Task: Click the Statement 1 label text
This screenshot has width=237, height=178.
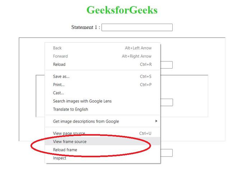Action: point(85,28)
